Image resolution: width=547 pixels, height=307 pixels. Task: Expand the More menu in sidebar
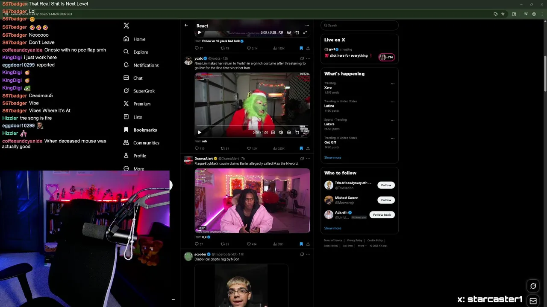click(134, 168)
